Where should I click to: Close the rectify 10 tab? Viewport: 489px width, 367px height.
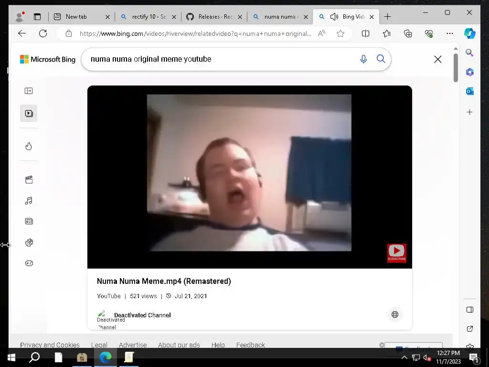coord(174,17)
